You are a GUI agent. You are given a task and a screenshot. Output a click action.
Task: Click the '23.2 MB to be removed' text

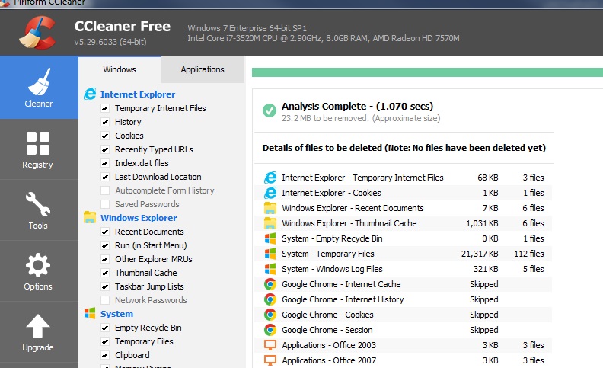(x=325, y=118)
